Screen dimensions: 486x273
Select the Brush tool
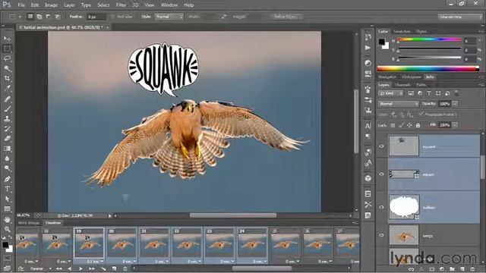click(x=7, y=109)
